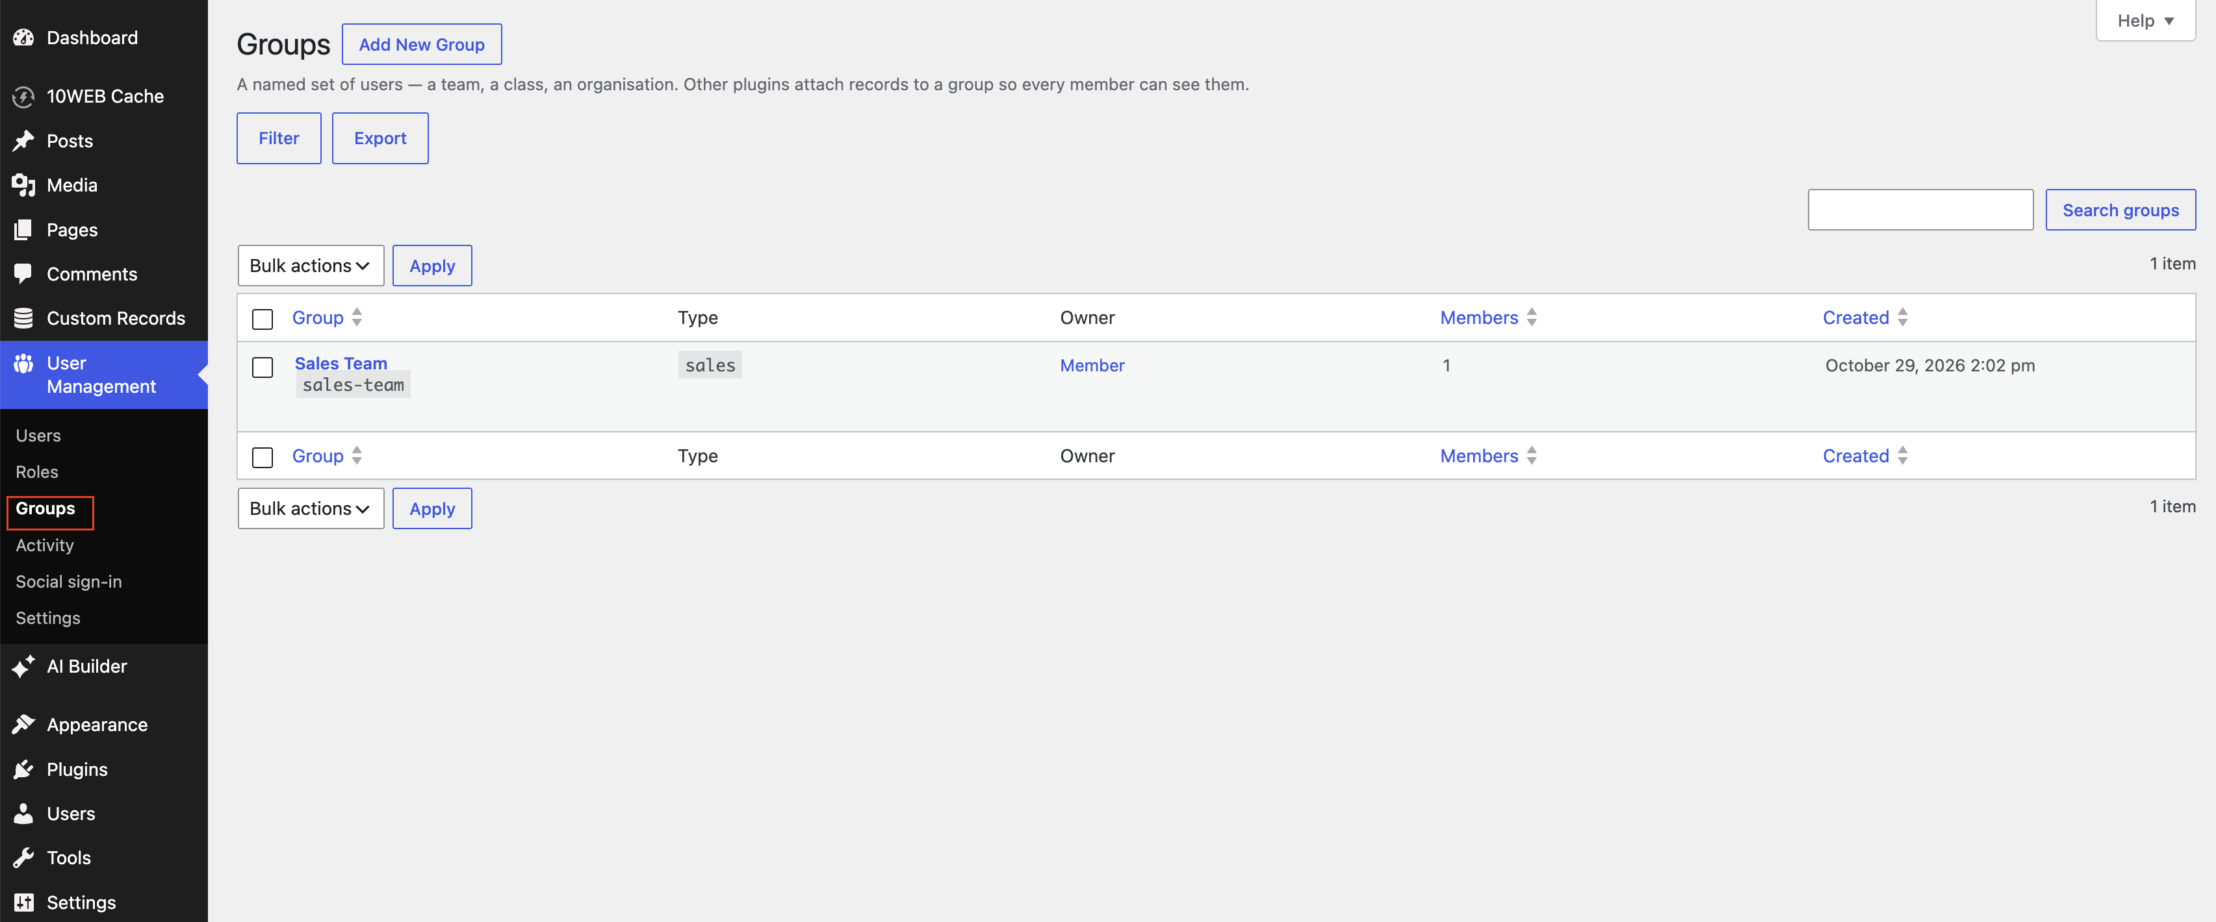
Task: Click the top Apply button
Action: pos(432,266)
